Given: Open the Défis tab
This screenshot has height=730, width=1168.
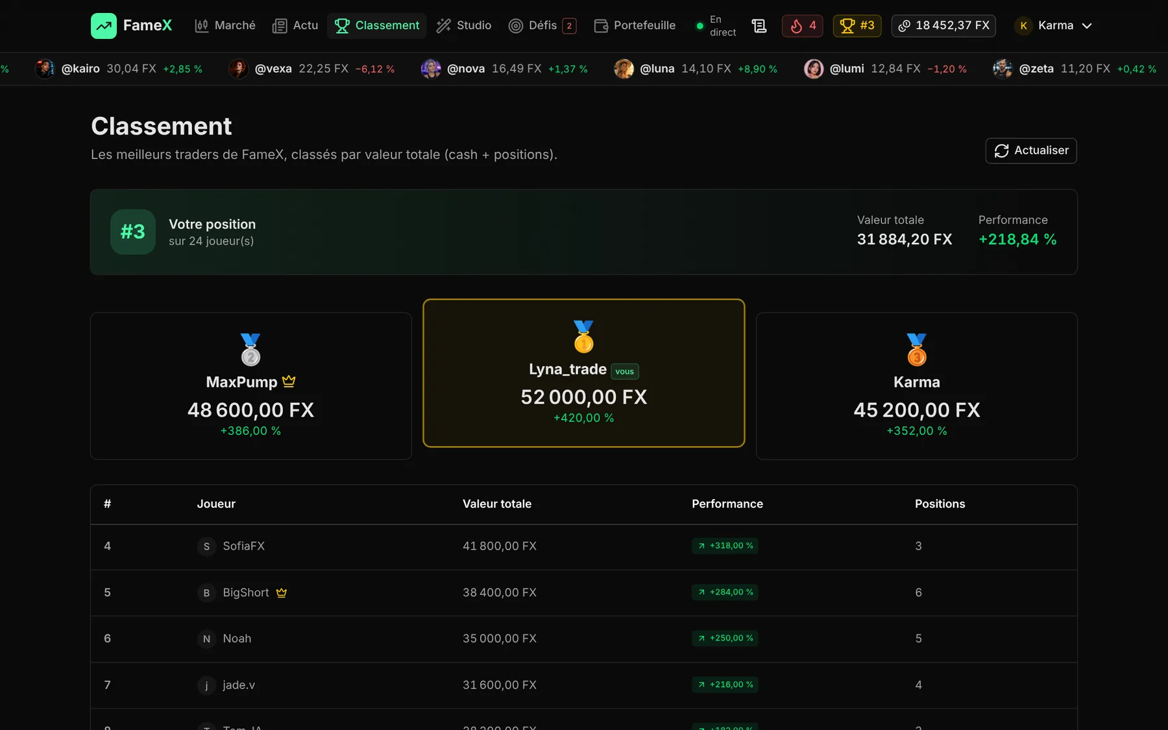Looking at the screenshot, I should (542, 26).
